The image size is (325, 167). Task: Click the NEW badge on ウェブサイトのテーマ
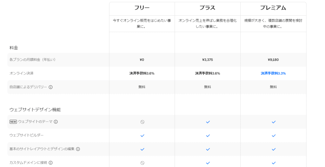[13, 122]
